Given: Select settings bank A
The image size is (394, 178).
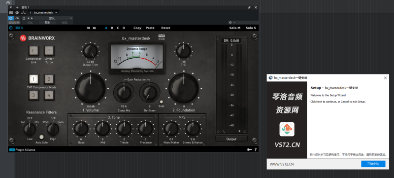Looking at the screenshot, I should click(106, 28).
